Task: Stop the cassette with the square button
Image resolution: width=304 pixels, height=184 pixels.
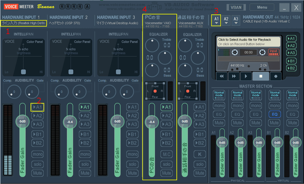Action: tap(261, 76)
